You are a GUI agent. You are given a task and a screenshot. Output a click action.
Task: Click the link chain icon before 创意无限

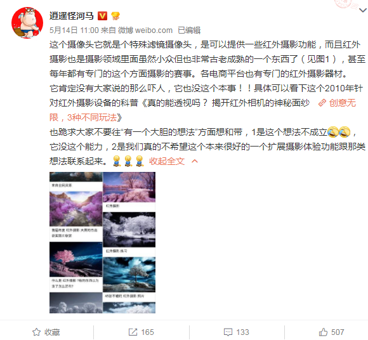pos(322,103)
